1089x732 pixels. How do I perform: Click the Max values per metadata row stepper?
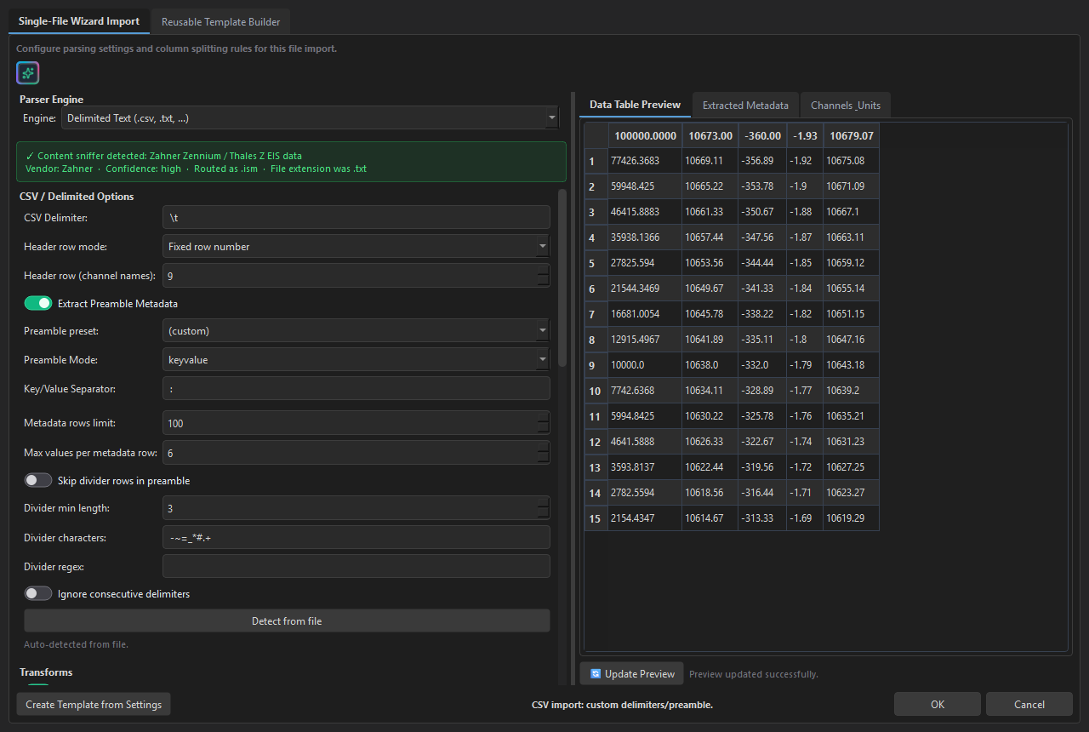click(x=544, y=453)
